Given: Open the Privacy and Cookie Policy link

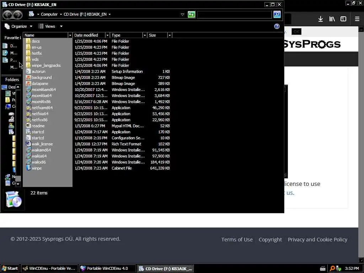Looking at the screenshot, I should tap(317, 239).
